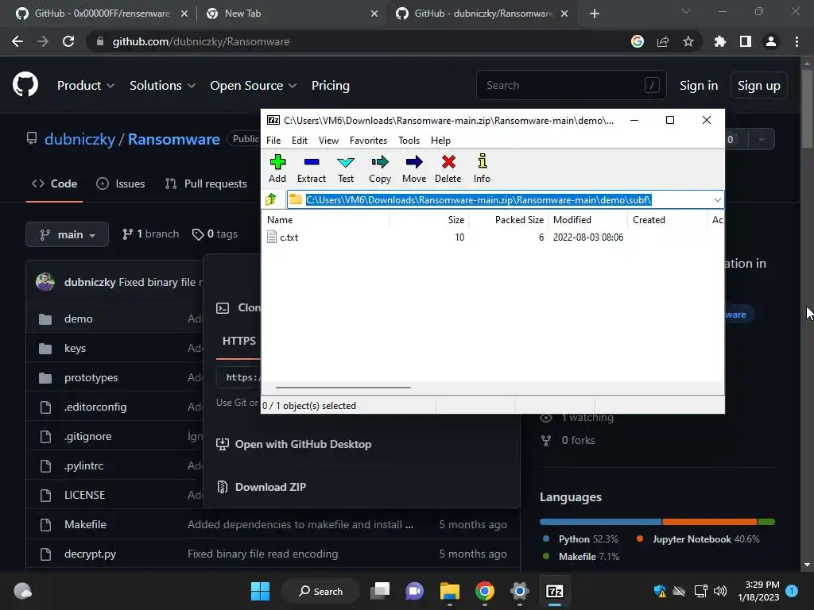Screen dimensions: 814x610
Task: Click the Google icon in address bar
Action: click(x=637, y=41)
